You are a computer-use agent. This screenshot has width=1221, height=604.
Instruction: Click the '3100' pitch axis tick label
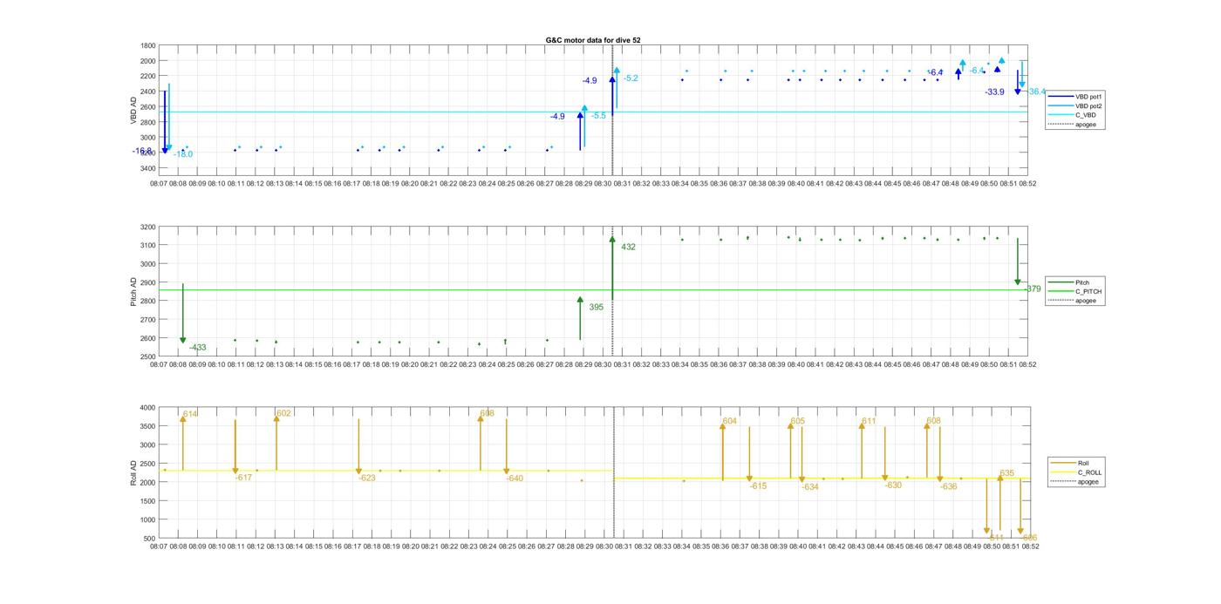tap(148, 246)
